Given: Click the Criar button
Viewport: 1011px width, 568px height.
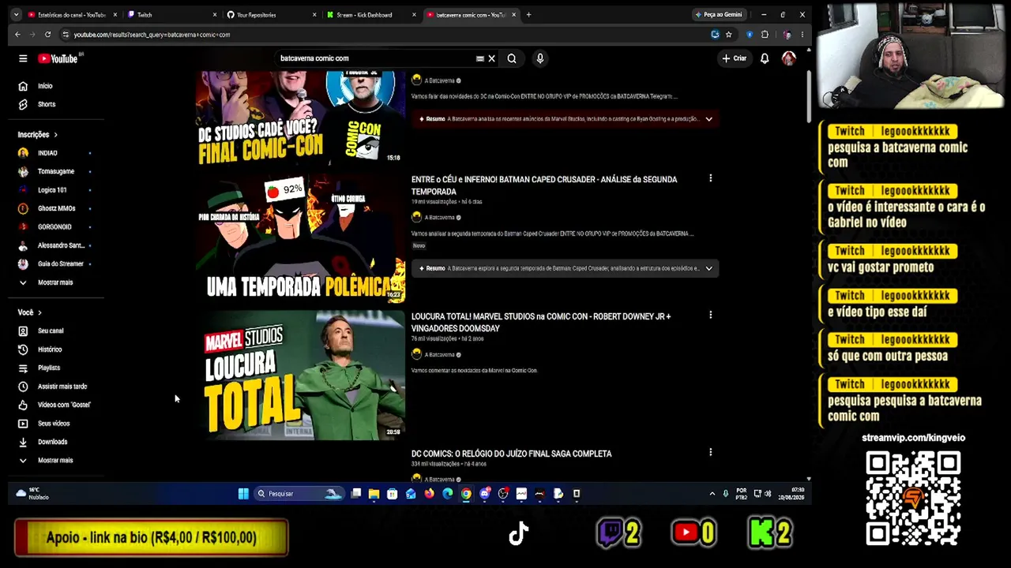Looking at the screenshot, I should 734,58.
